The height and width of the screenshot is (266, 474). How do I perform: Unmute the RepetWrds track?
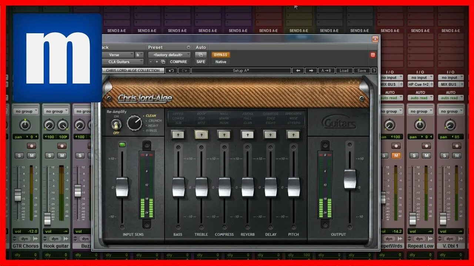click(397, 156)
